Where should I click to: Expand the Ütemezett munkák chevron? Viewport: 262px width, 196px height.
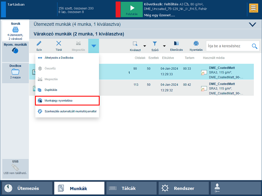pos(252,24)
